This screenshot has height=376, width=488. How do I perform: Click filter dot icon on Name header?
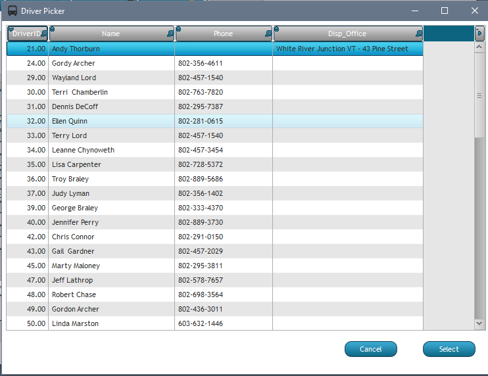[x=53, y=29]
